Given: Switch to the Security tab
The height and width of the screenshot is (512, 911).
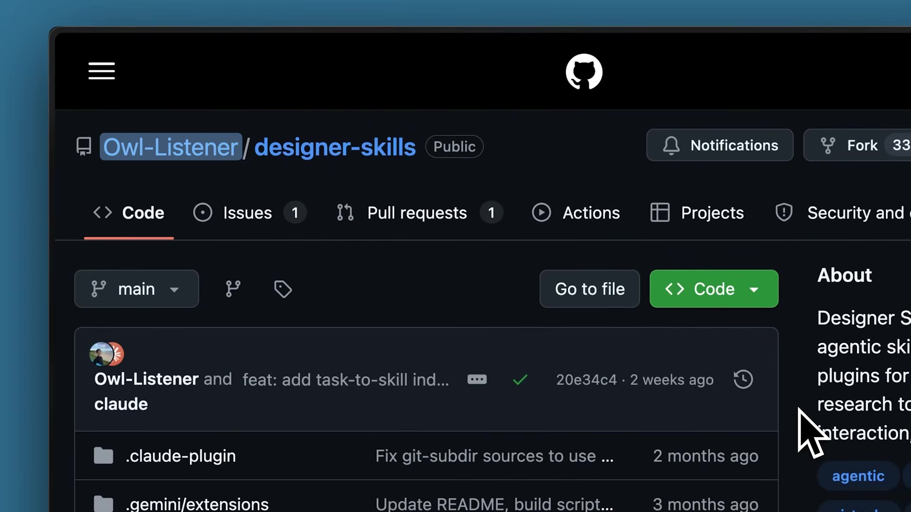Looking at the screenshot, I should click(843, 213).
